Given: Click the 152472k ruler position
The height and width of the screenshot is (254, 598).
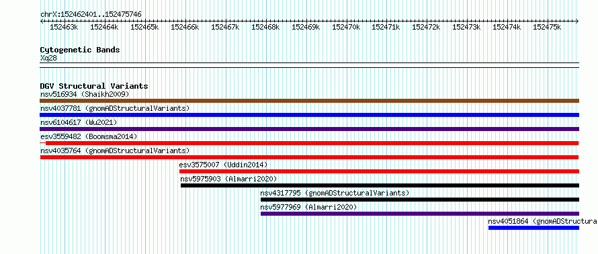Looking at the screenshot, I should (x=427, y=27).
